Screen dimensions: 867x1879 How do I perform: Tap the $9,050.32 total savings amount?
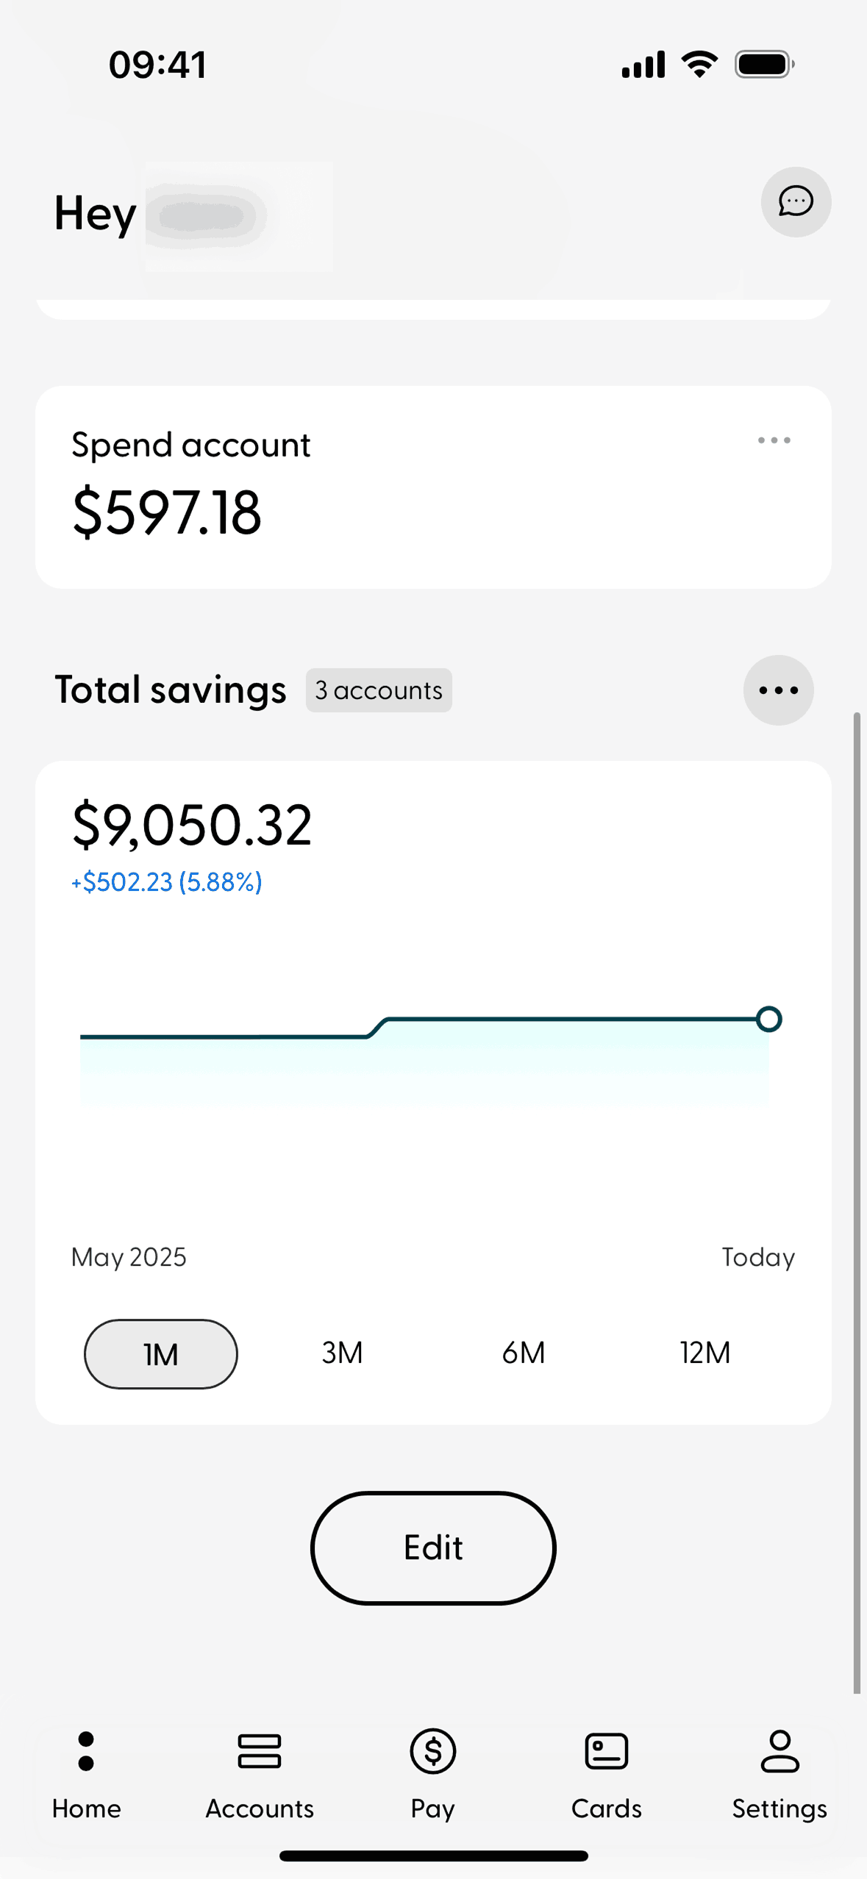[x=192, y=825]
